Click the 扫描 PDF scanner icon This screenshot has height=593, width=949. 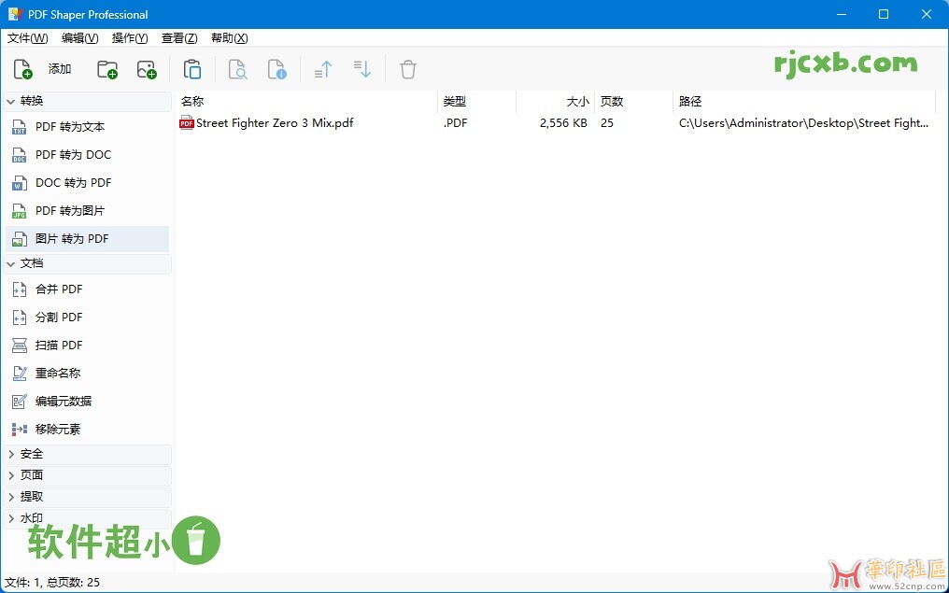coord(20,346)
